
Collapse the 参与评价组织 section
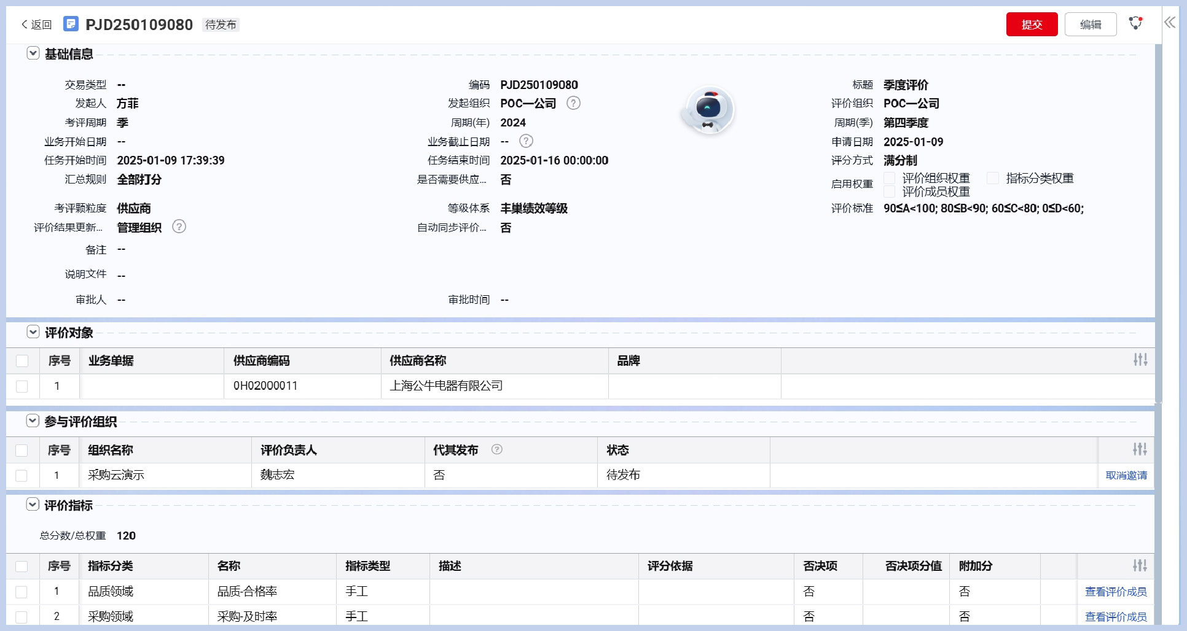33,421
